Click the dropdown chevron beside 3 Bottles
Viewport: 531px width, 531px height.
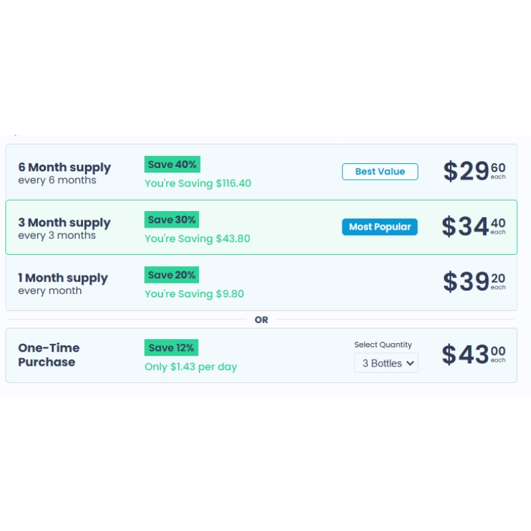[410, 363]
